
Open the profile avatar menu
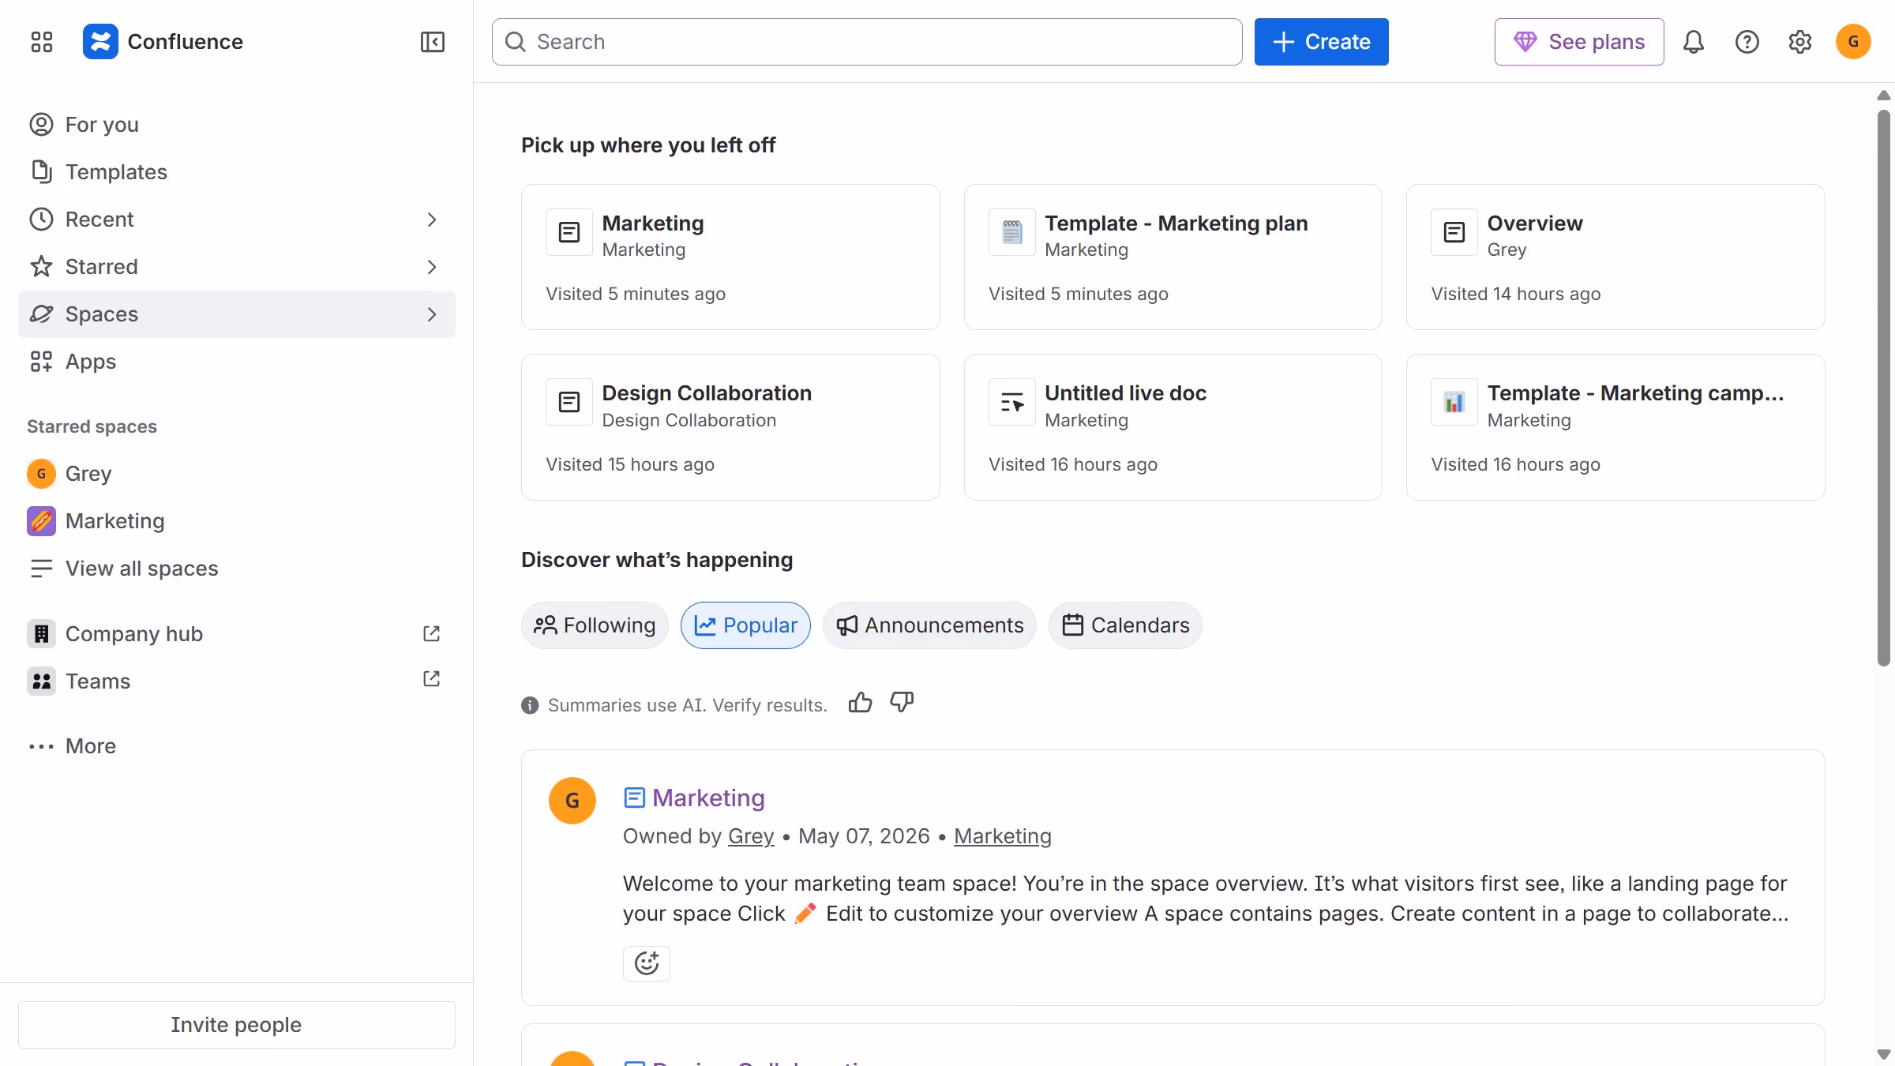pyautogui.click(x=1853, y=42)
